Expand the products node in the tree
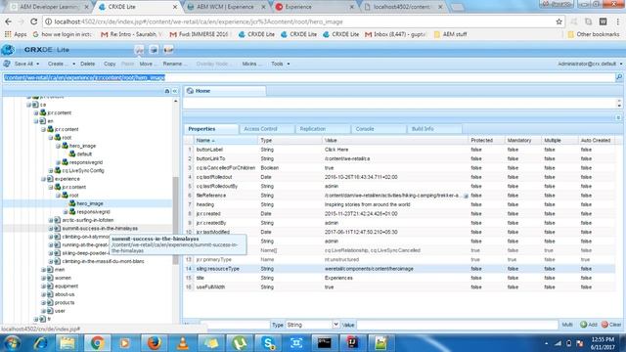 [x=43, y=302]
